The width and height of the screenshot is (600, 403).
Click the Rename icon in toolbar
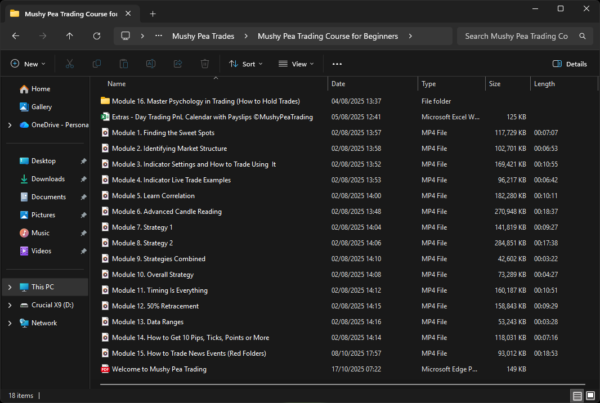point(151,64)
